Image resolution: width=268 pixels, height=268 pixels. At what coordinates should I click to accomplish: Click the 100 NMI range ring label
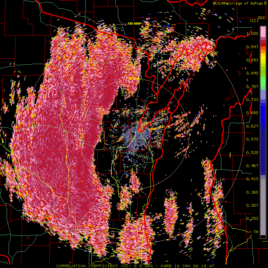coord(133,24)
